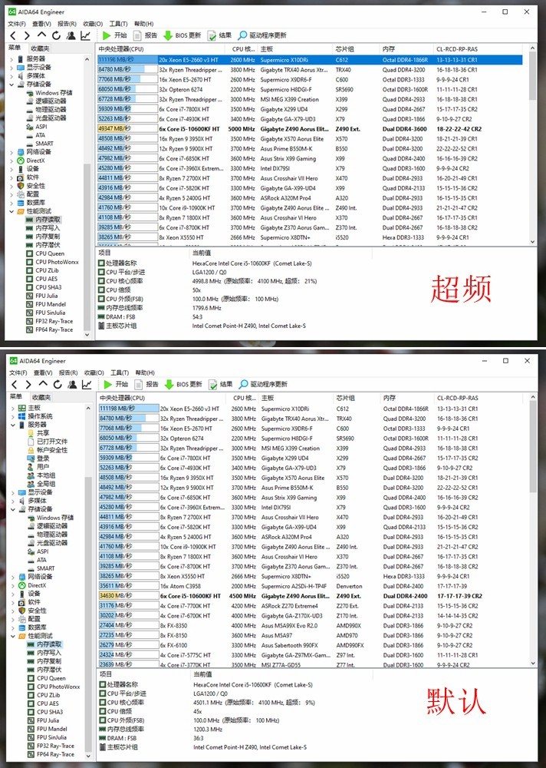Screen dimensions: 546x768
Task: Switch to 收藏夹 tab in the 超频 window
Action: pos(40,48)
